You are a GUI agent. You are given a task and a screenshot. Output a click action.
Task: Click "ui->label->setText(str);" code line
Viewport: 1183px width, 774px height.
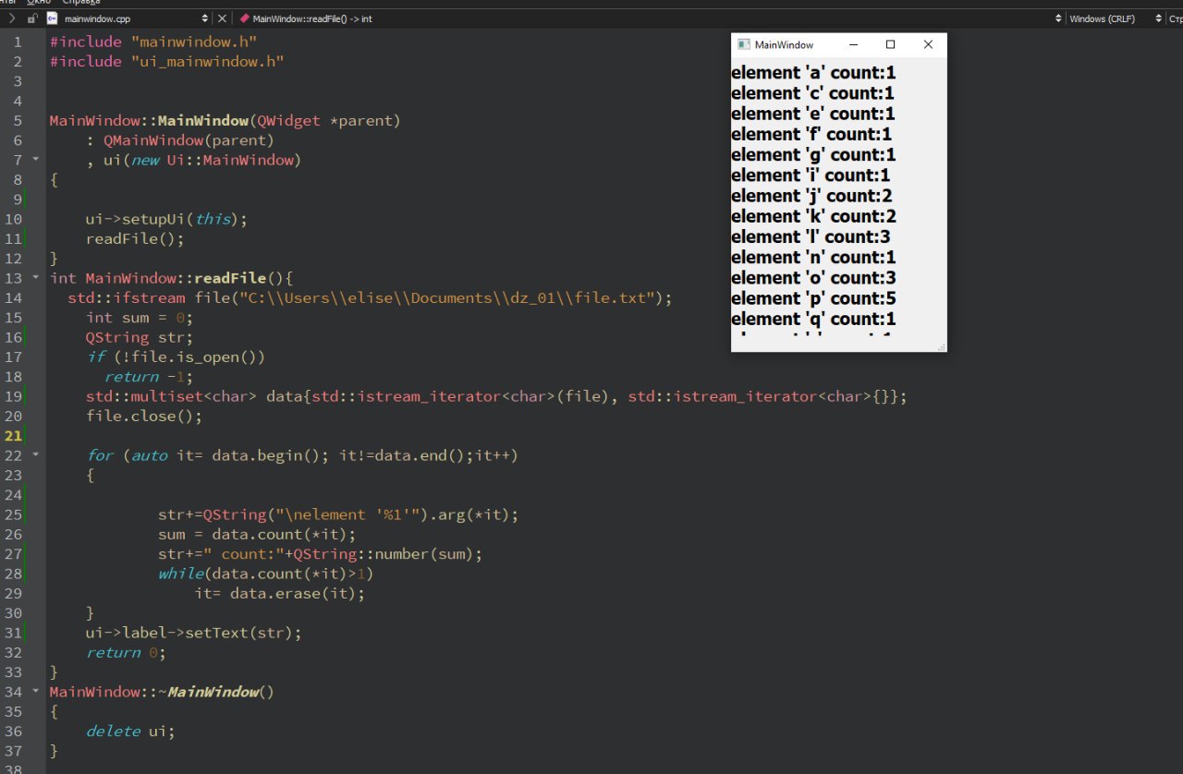tap(194, 633)
